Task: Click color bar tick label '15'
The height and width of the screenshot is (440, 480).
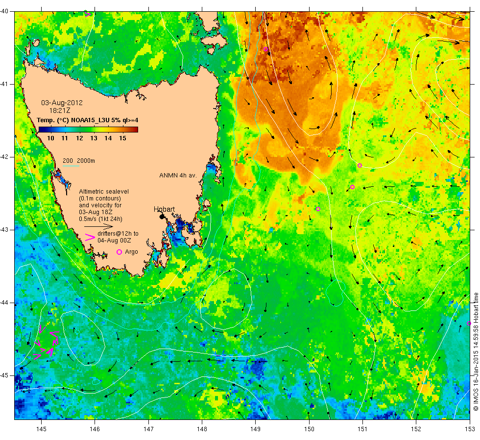Action: 122,138
